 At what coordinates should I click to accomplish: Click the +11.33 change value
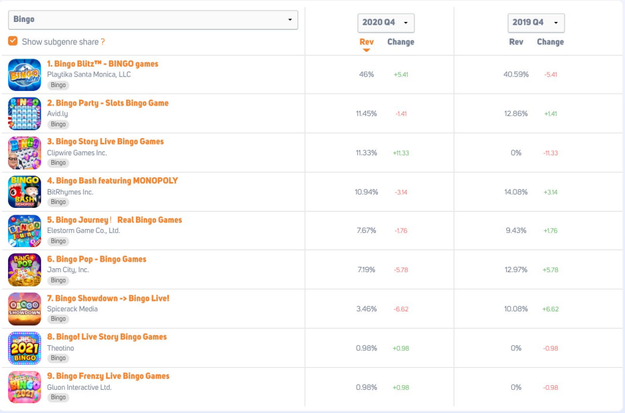401,153
